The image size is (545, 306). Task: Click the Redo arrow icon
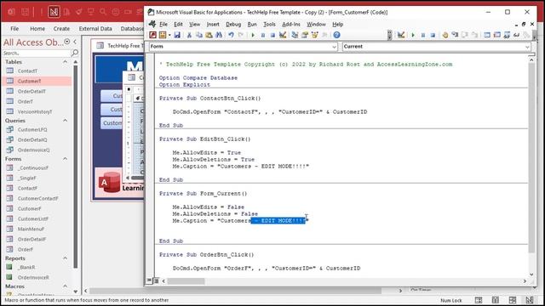240,35
